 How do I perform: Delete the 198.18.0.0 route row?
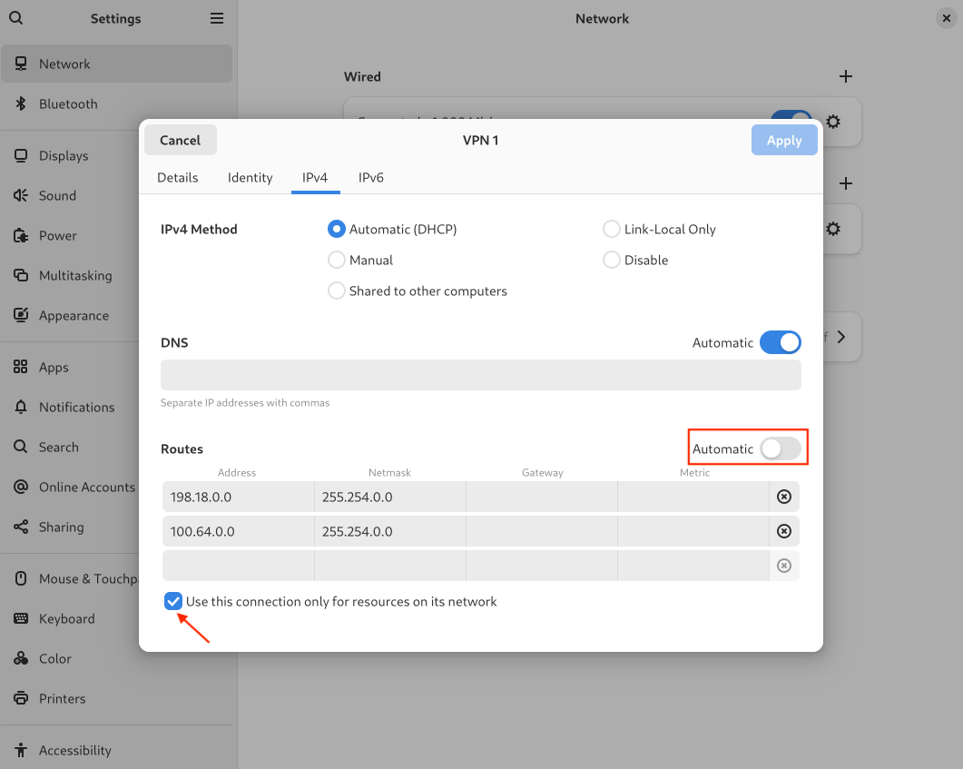pos(784,497)
